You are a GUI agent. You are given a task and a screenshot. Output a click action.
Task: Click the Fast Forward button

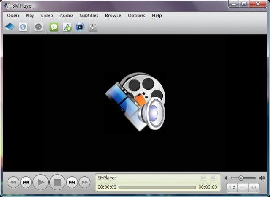point(85,182)
